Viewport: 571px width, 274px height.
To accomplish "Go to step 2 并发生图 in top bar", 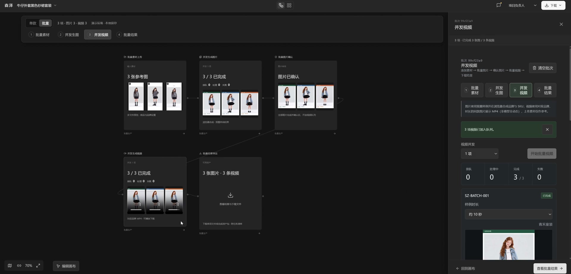I will point(68,35).
